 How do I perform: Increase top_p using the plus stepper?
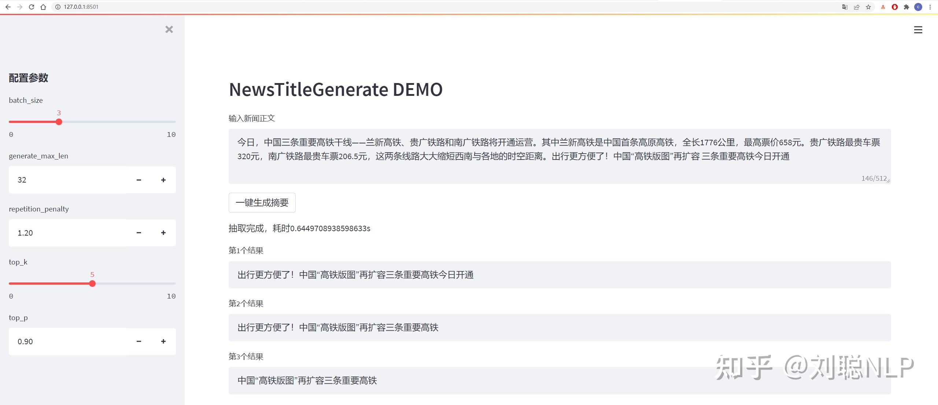click(163, 341)
